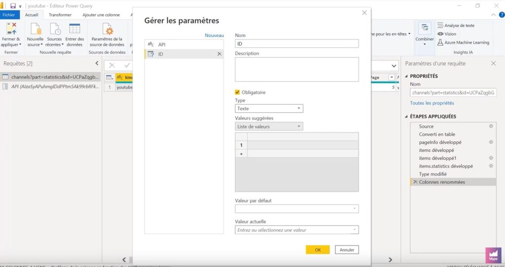Delete the Colonnes renommées step
505x267 pixels.
coord(415,182)
